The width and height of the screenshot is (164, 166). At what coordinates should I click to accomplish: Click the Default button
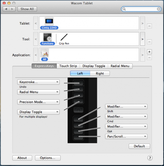click(139, 146)
